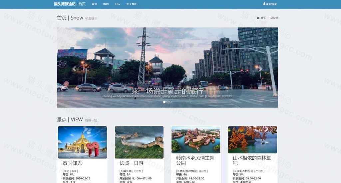Click 开放时间: 2020-02-02 text
Viewport: 341px width, 183px height.
(76, 178)
